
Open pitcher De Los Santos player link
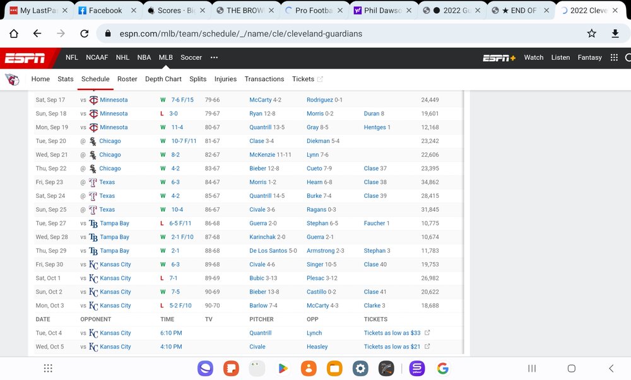pos(268,251)
